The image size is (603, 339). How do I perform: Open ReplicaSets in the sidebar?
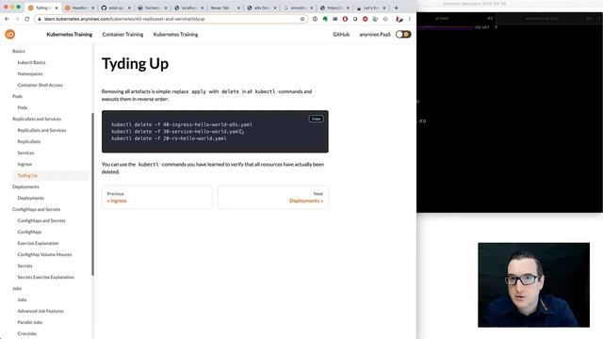pyautogui.click(x=29, y=141)
